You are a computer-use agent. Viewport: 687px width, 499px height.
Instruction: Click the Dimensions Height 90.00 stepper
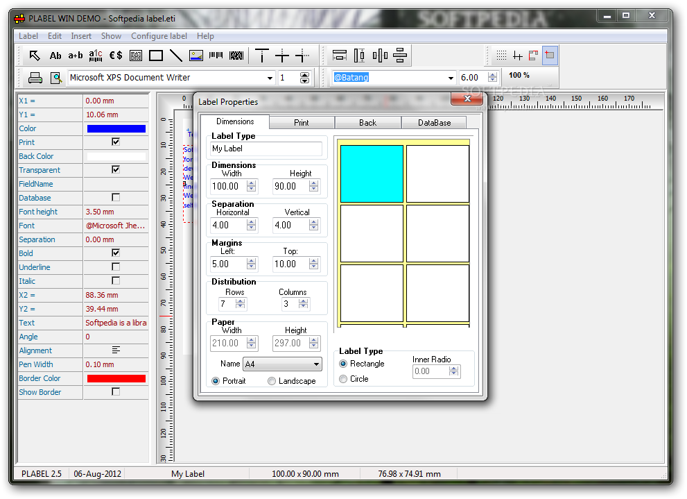314,186
